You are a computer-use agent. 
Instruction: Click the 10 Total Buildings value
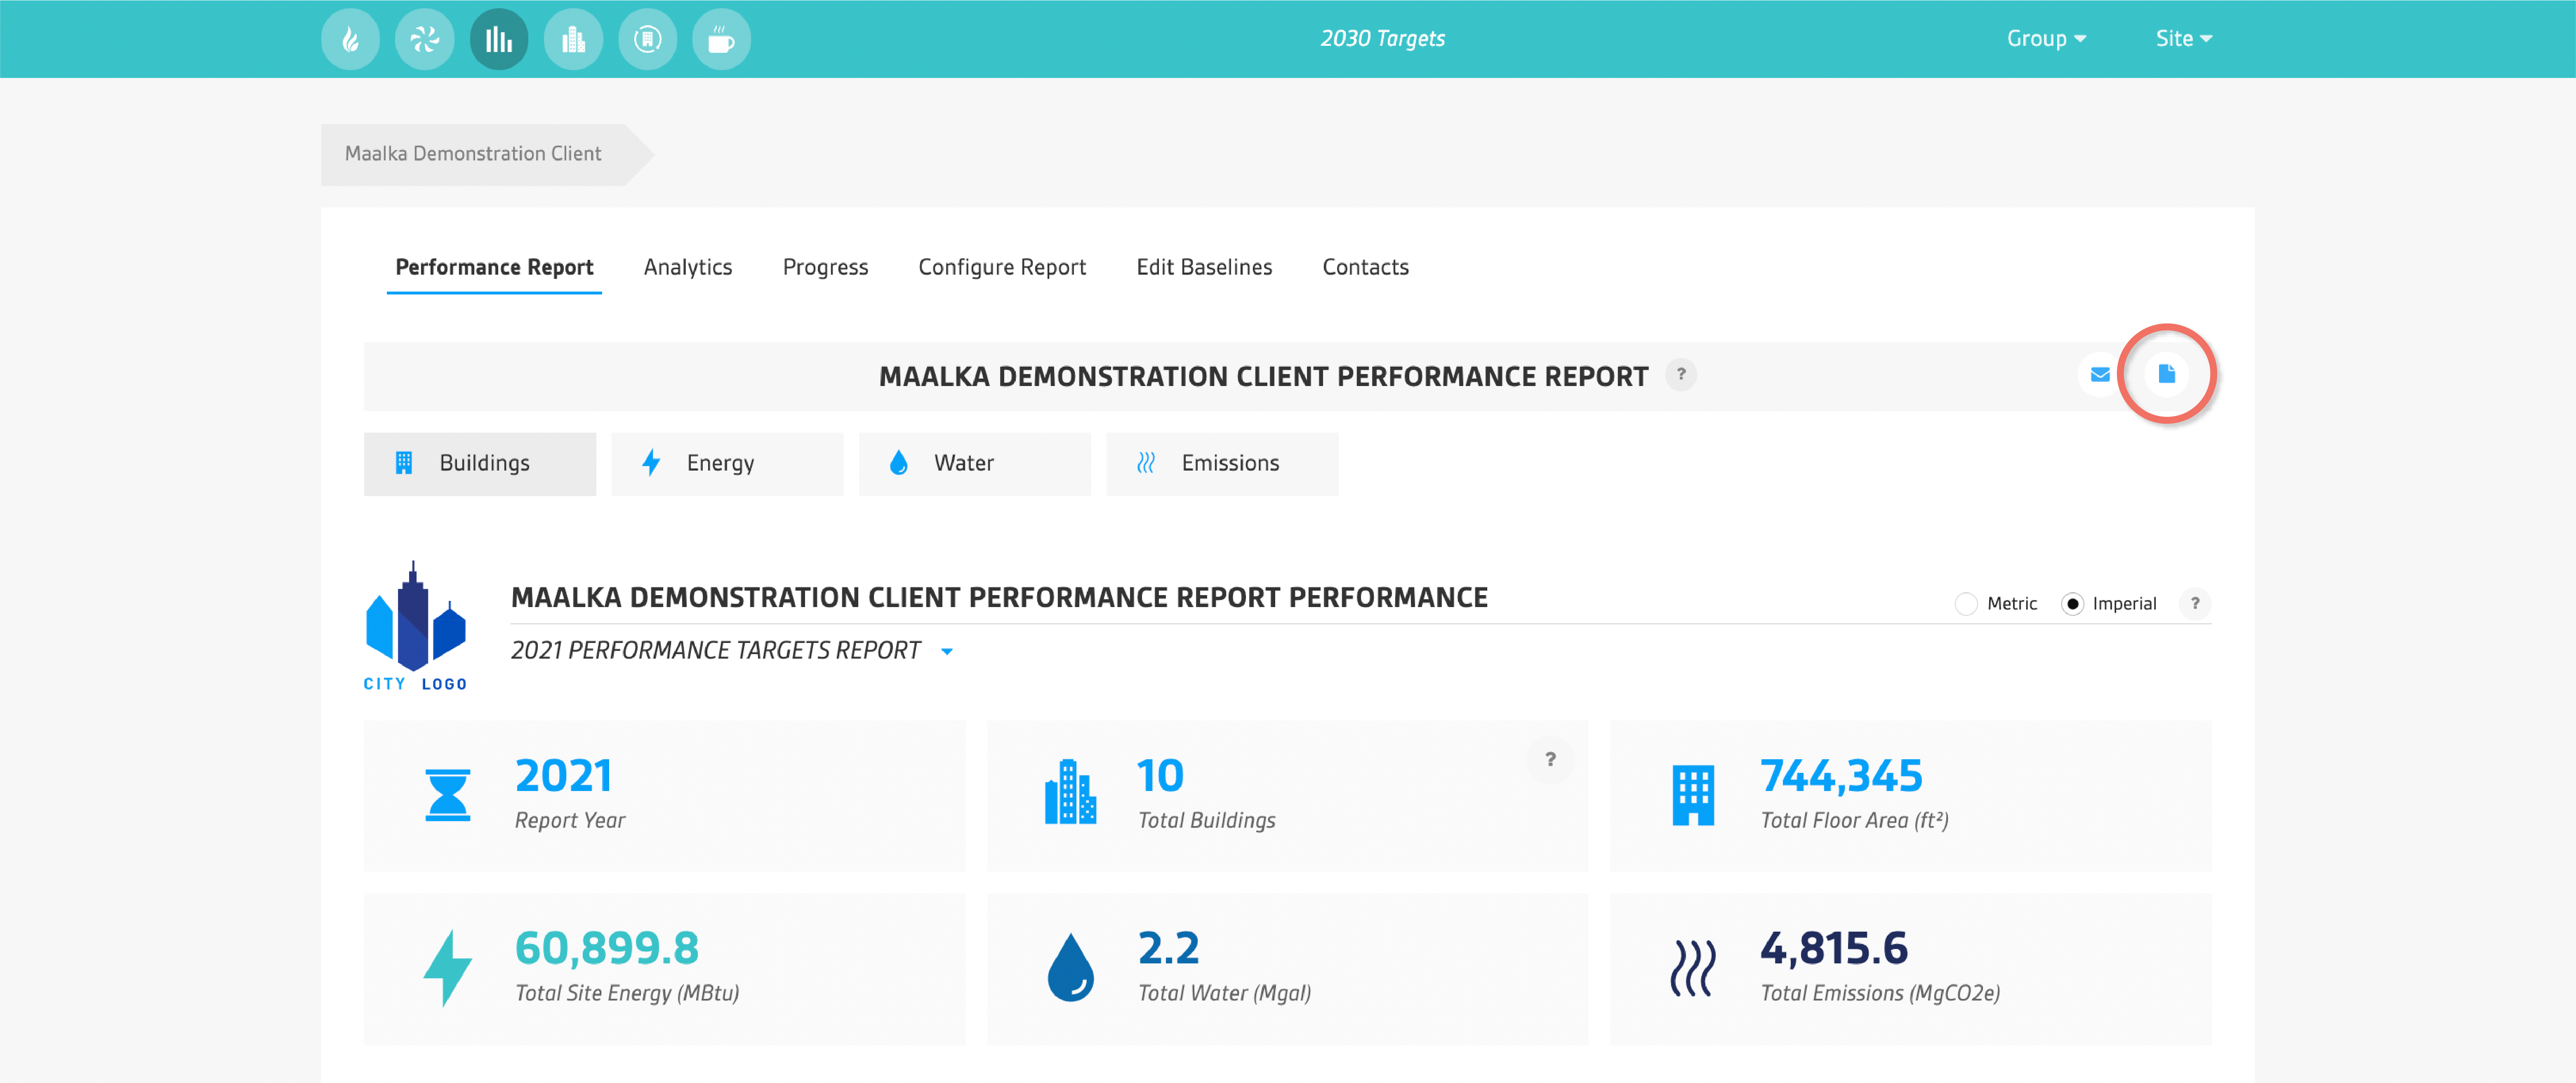click(1160, 776)
